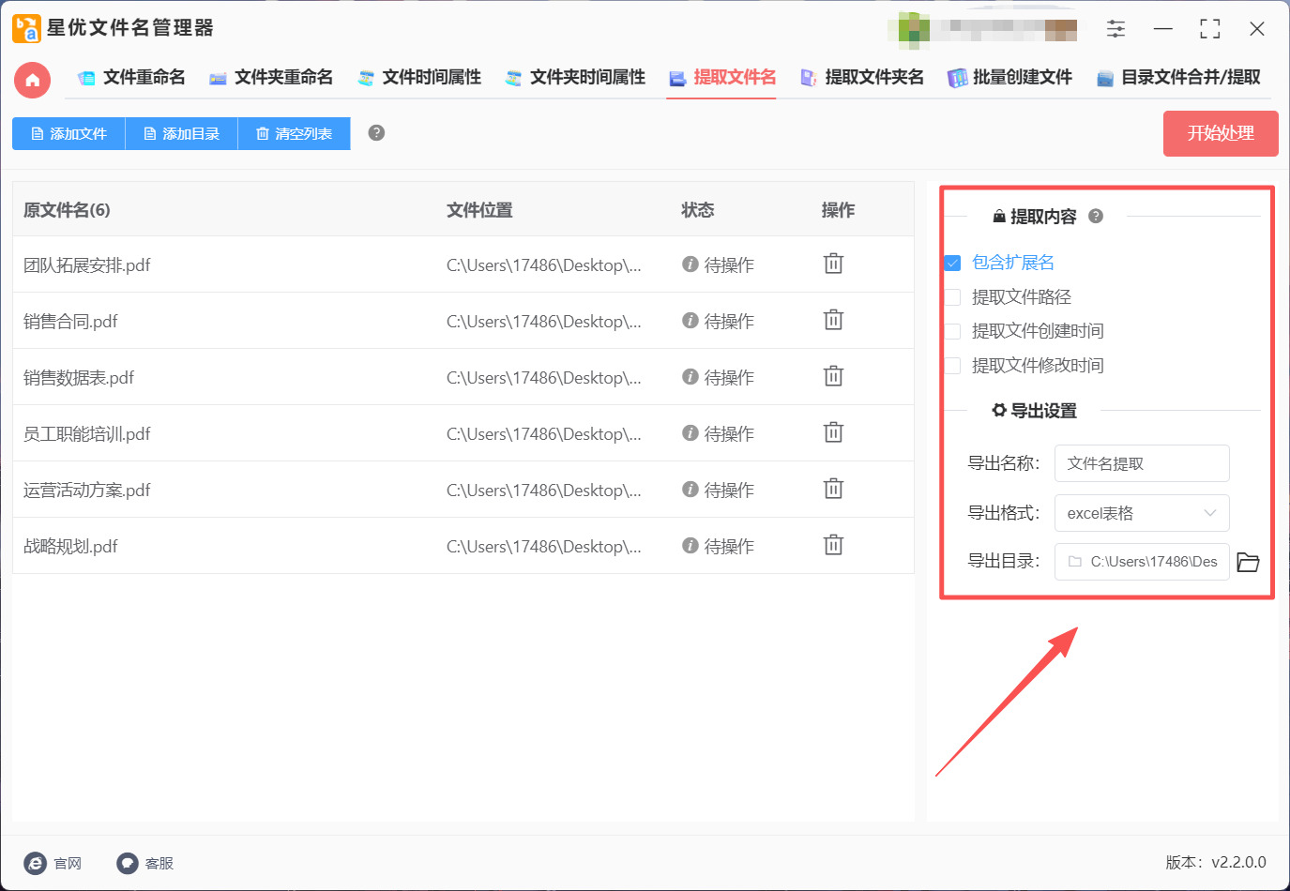Click the 官网 browser icon
Viewport: 1290px width, 891px height.
coord(35,863)
